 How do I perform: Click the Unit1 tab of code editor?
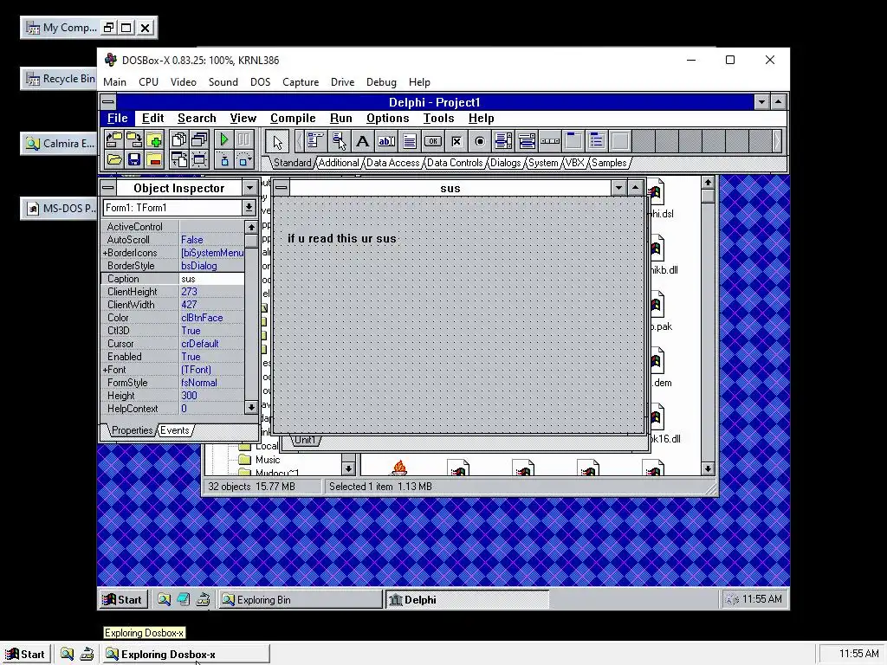(305, 440)
